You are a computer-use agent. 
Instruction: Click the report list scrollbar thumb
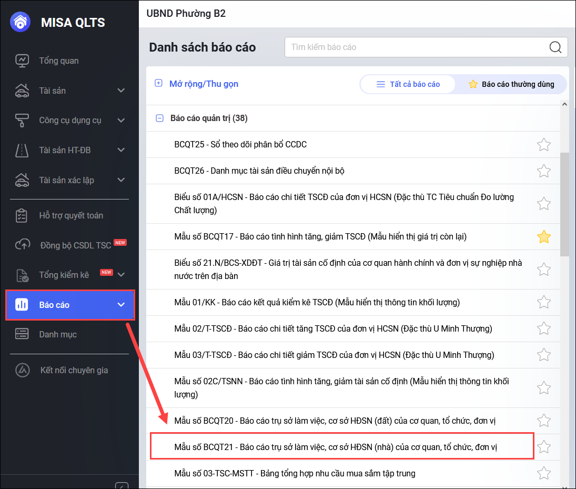coord(564,204)
